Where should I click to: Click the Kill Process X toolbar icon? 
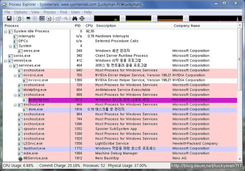click(66, 18)
